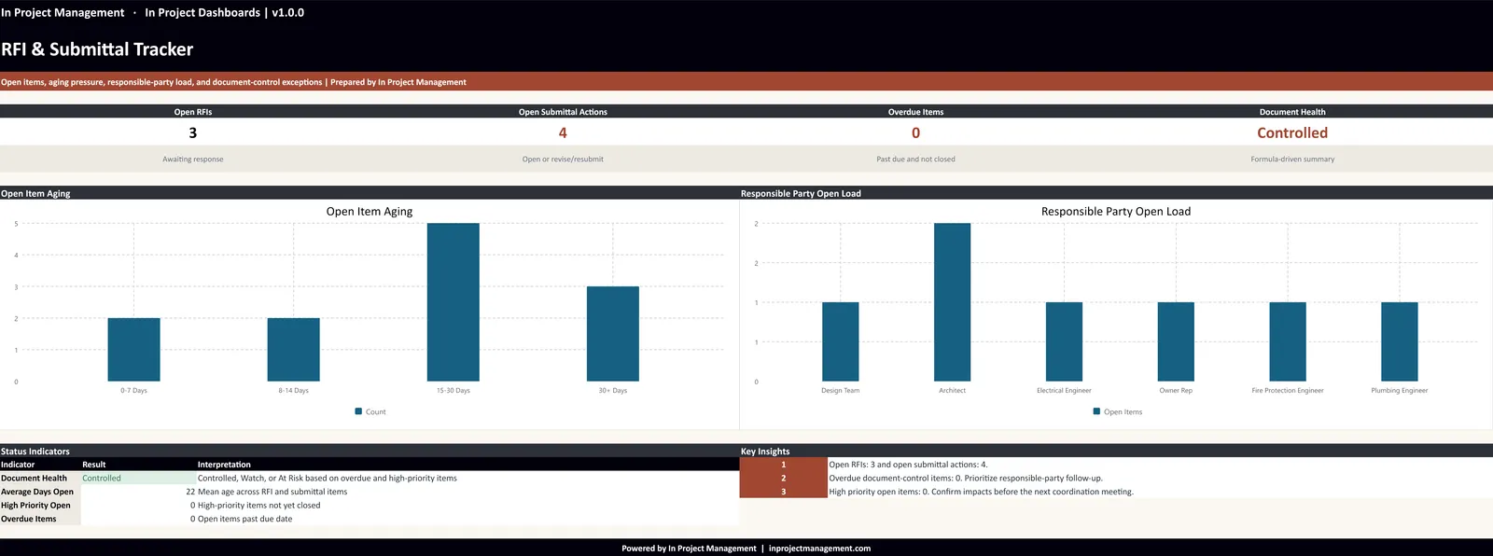Click 'Open items past due date' text
This screenshot has width=1493, height=556.
pyautogui.click(x=244, y=519)
